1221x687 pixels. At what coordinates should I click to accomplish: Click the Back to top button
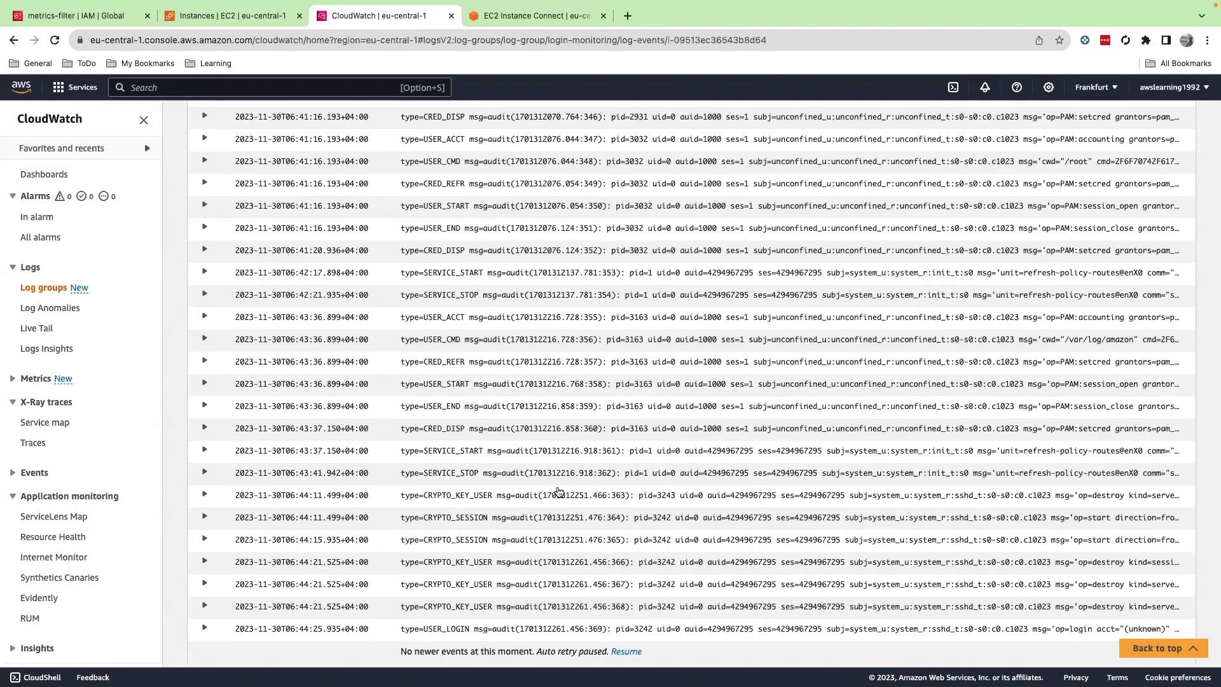pos(1163,648)
